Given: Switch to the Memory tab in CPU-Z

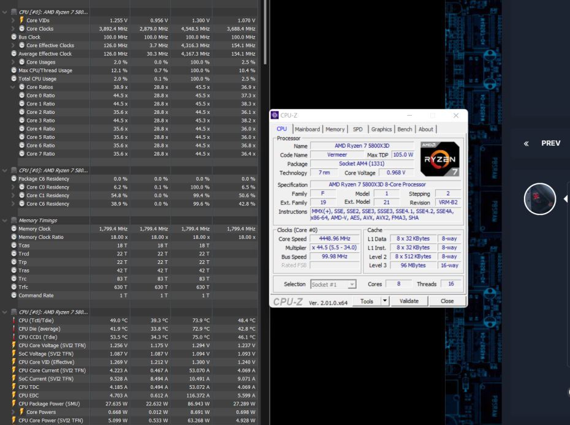Looking at the screenshot, I should [x=335, y=129].
